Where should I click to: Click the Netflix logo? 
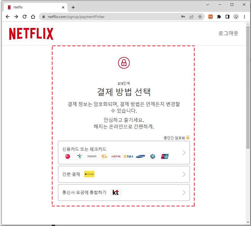click(31, 34)
